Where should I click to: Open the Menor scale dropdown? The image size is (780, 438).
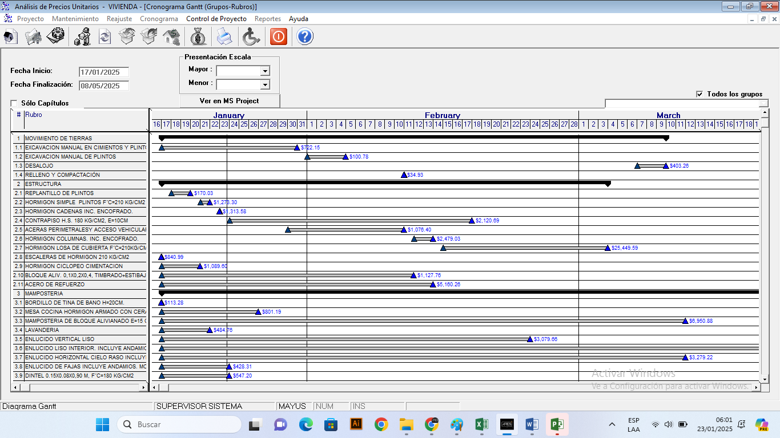(265, 84)
